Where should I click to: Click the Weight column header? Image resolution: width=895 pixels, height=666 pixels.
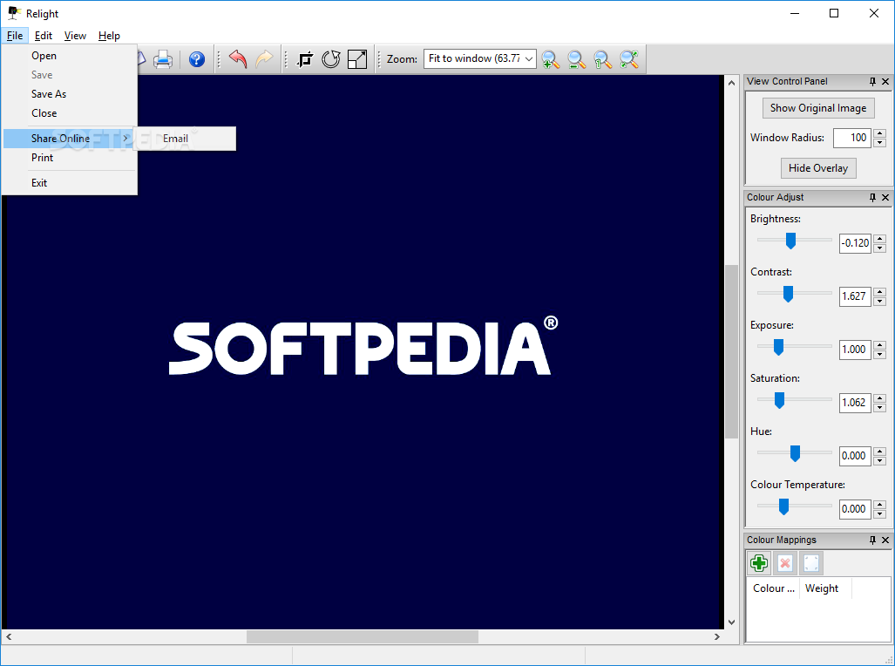(x=825, y=588)
